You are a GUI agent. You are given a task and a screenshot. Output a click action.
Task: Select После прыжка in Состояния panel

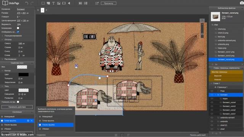17,125
